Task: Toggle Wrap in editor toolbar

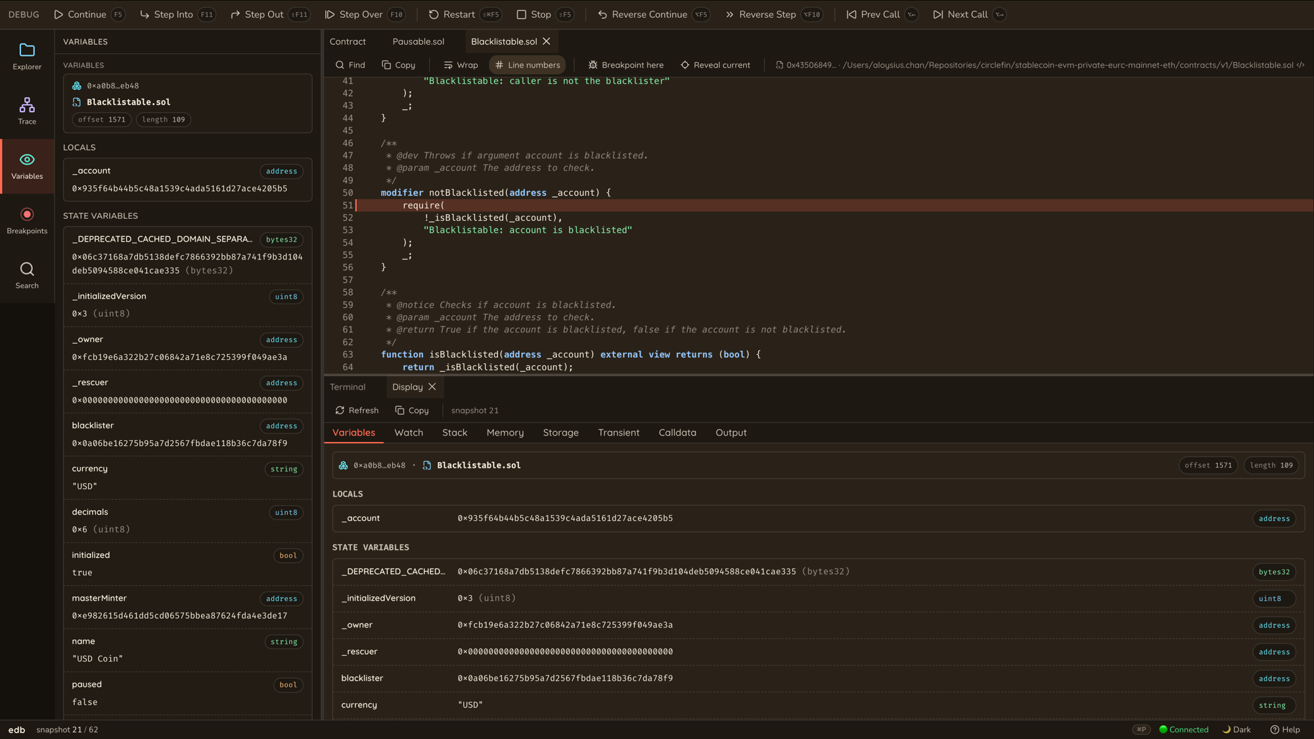Action: (461, 65)
